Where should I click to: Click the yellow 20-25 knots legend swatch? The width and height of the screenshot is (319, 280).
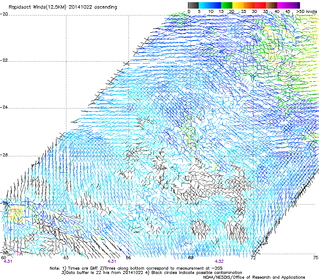(x=238, y=5)
